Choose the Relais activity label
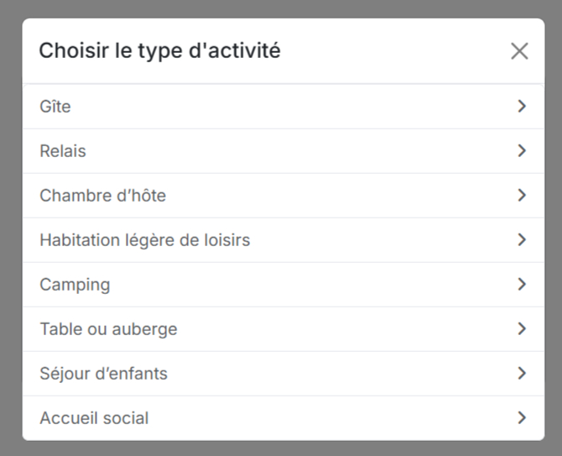 [63, 151]
